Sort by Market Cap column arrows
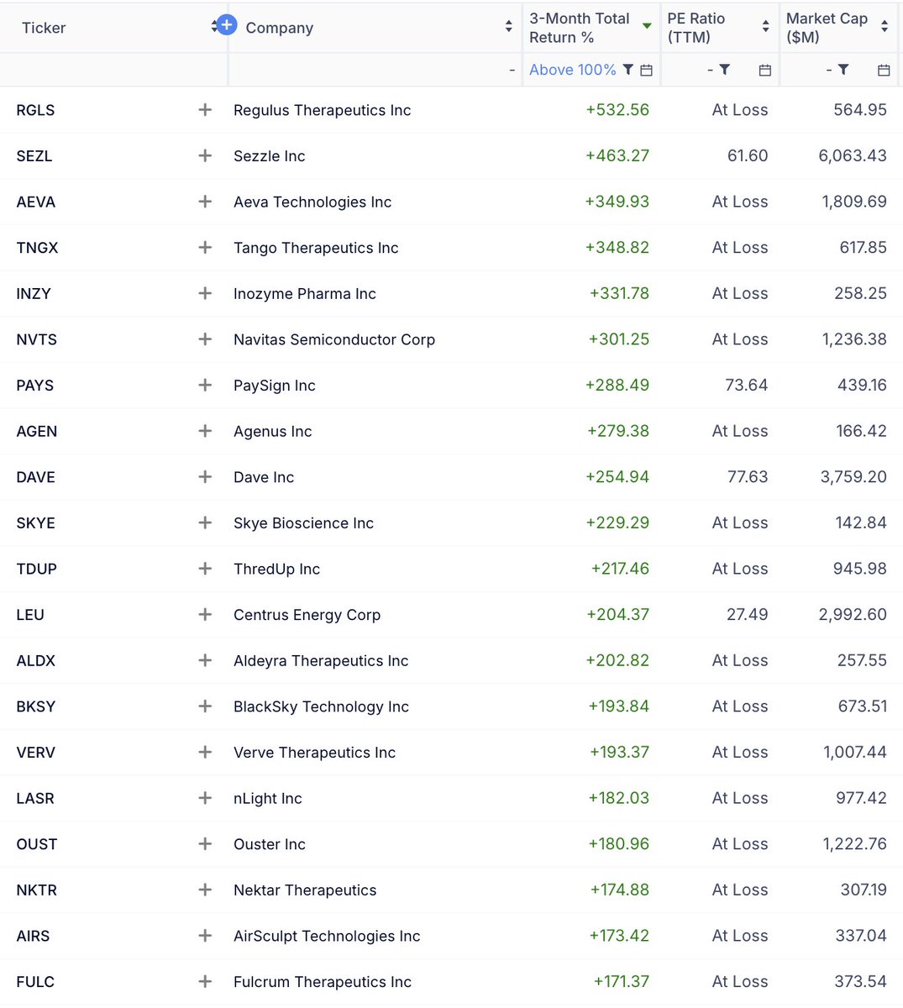This screenshot has width=903, height=1008. 885,27
